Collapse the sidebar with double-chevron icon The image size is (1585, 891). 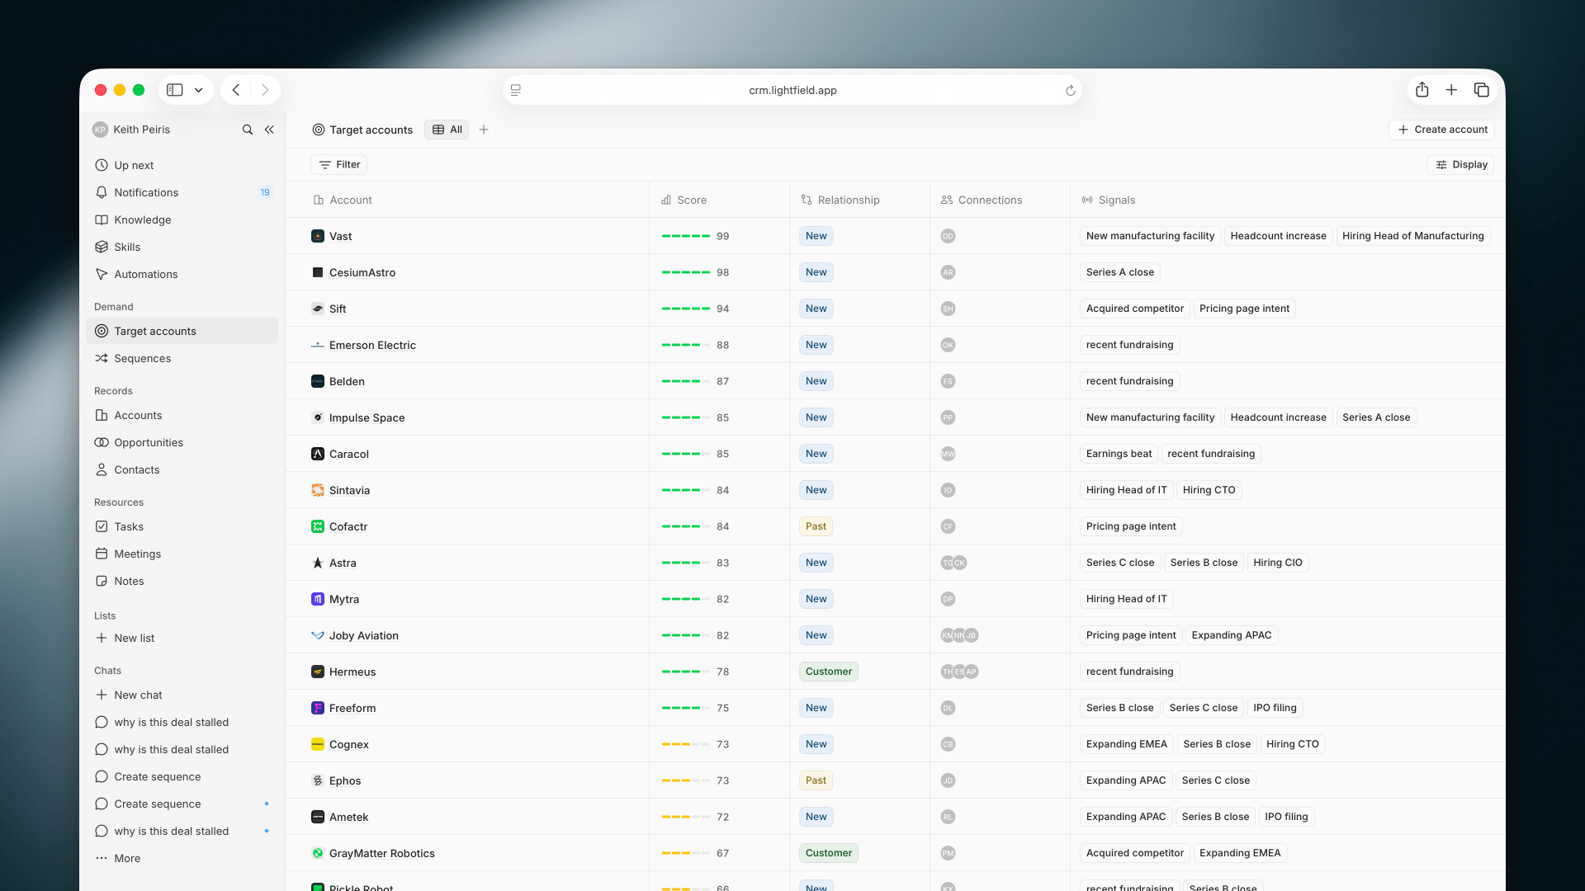[269, 130]
